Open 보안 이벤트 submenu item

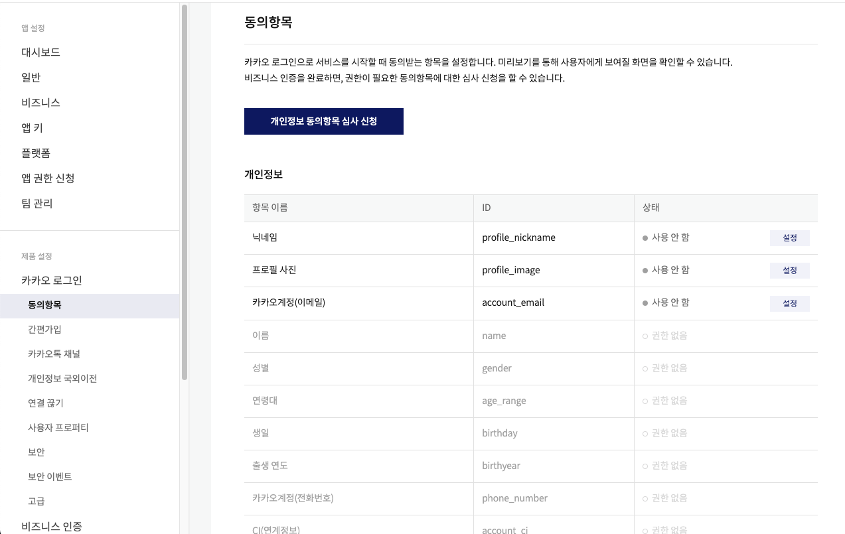[x=50, y=477]
